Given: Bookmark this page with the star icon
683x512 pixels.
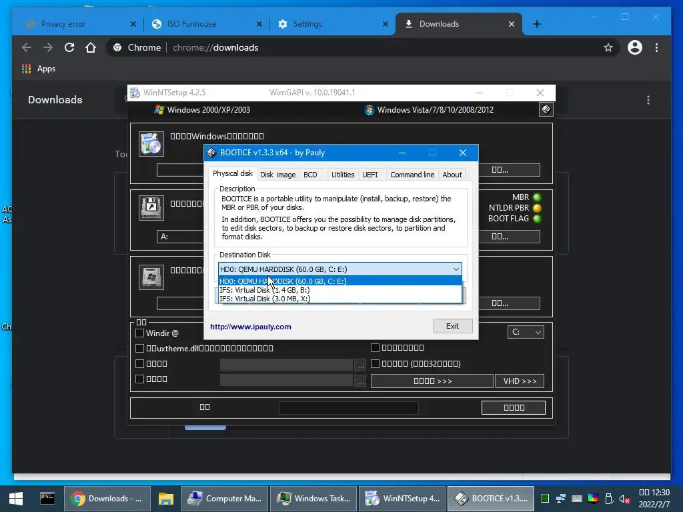Looking at the screenshot, I should pos(608,47).
